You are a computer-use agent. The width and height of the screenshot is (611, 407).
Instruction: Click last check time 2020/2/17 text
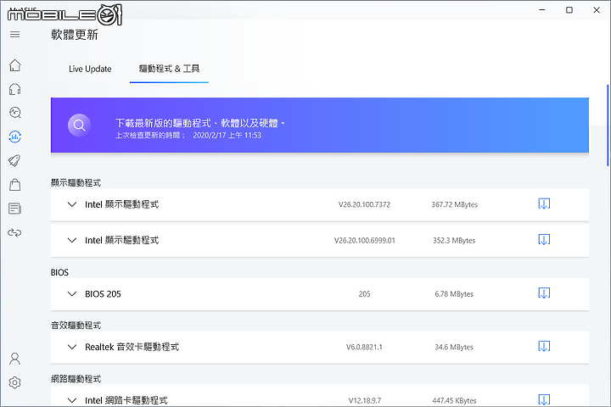pos(227,135)
